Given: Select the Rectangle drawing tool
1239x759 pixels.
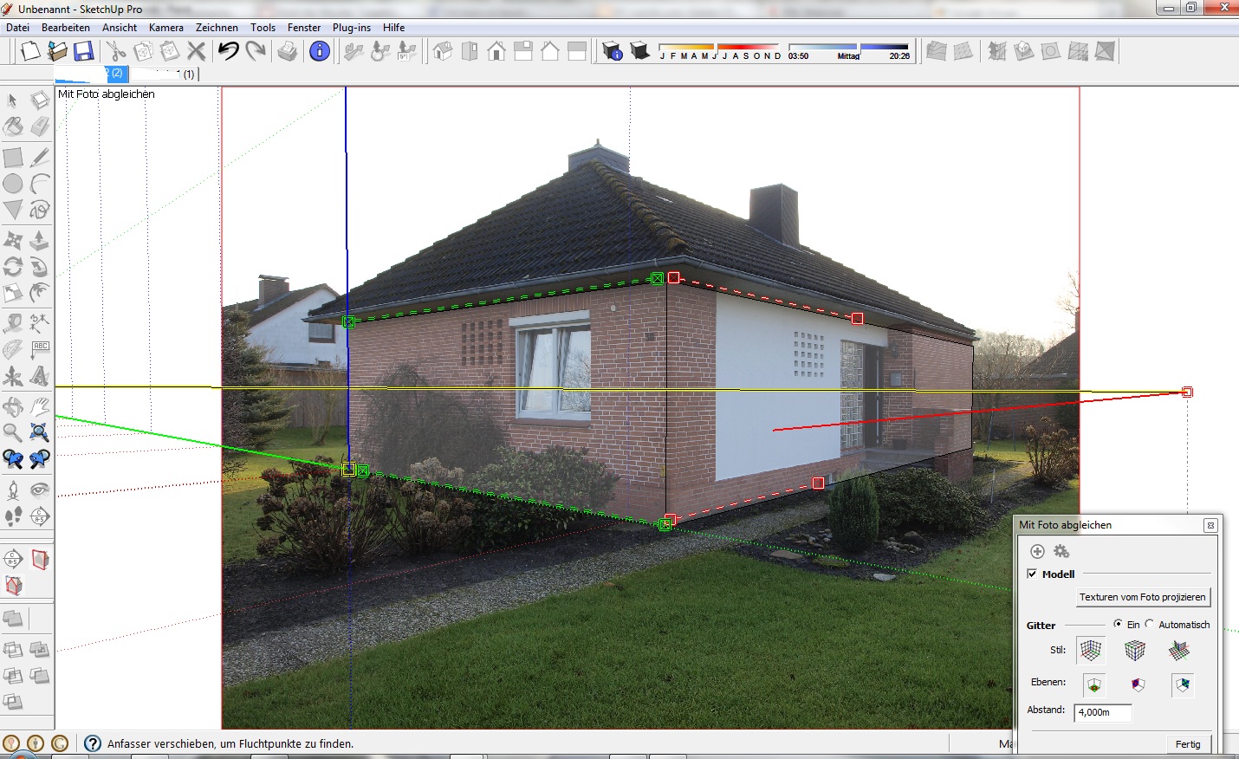Looking at the screenshot, I should (x=13, y=158).
